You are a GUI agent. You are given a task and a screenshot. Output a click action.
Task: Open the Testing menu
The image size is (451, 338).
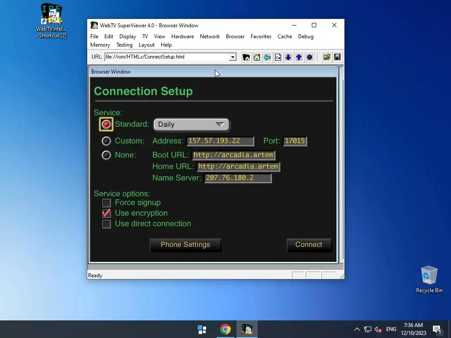(124, 45)
